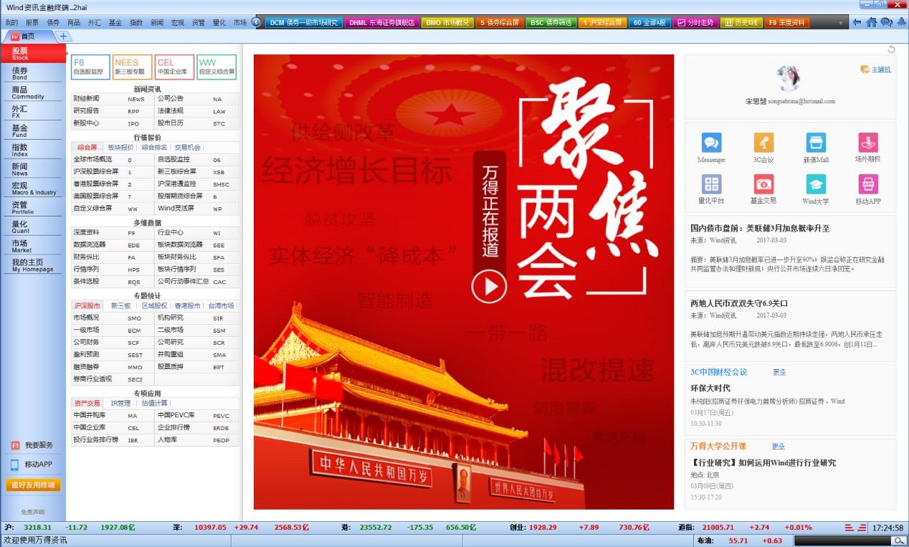This screenshot has height=547, width=909.
Task: Switch to the IR管理 tab
Action: (120, 403)
